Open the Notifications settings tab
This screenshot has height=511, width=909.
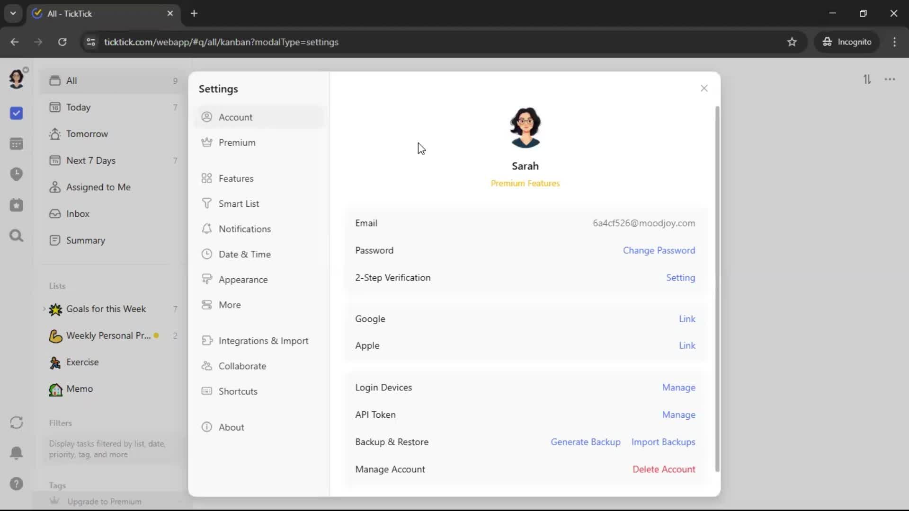tap(244, 229)
